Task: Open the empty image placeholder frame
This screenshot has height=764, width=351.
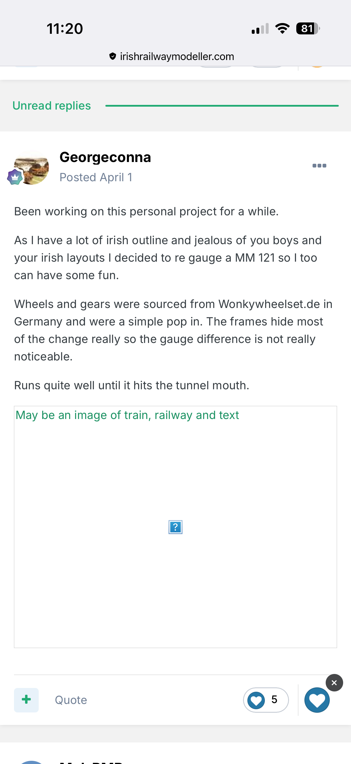Action: [x=175, y=578]
